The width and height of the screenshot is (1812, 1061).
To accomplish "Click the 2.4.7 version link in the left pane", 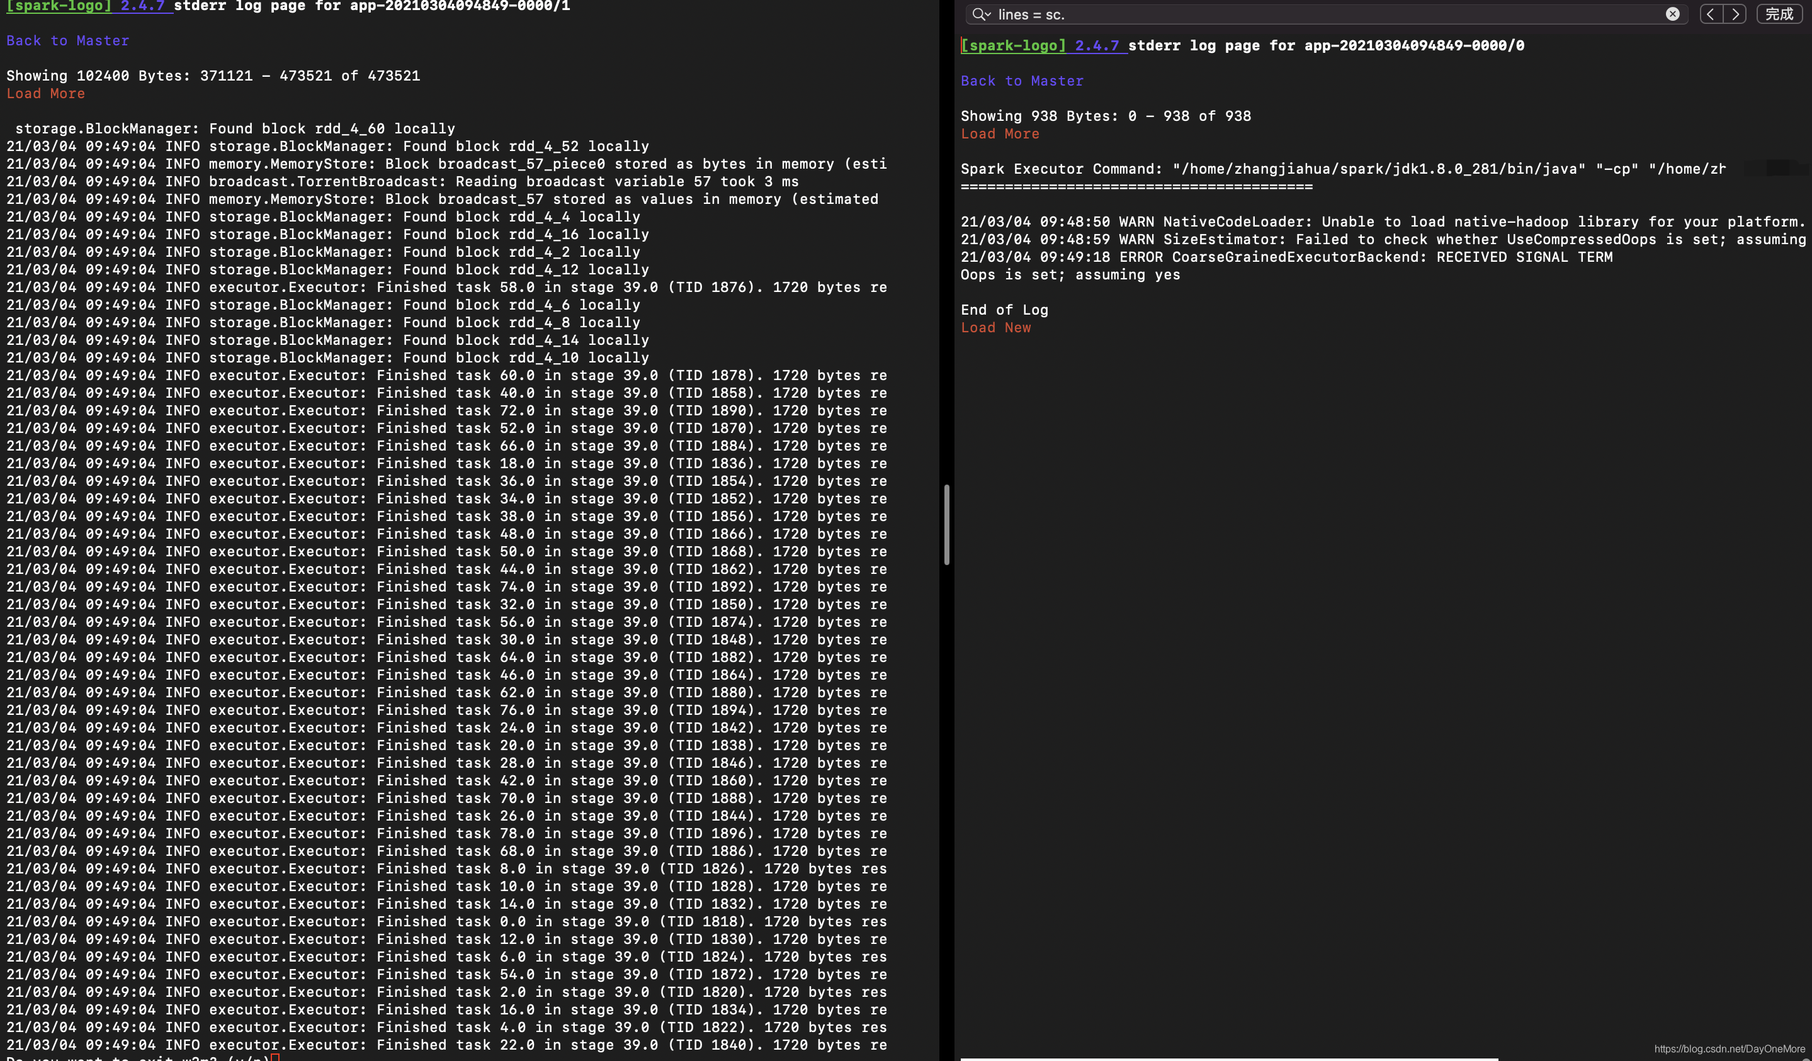I will (x=142, y=6).
